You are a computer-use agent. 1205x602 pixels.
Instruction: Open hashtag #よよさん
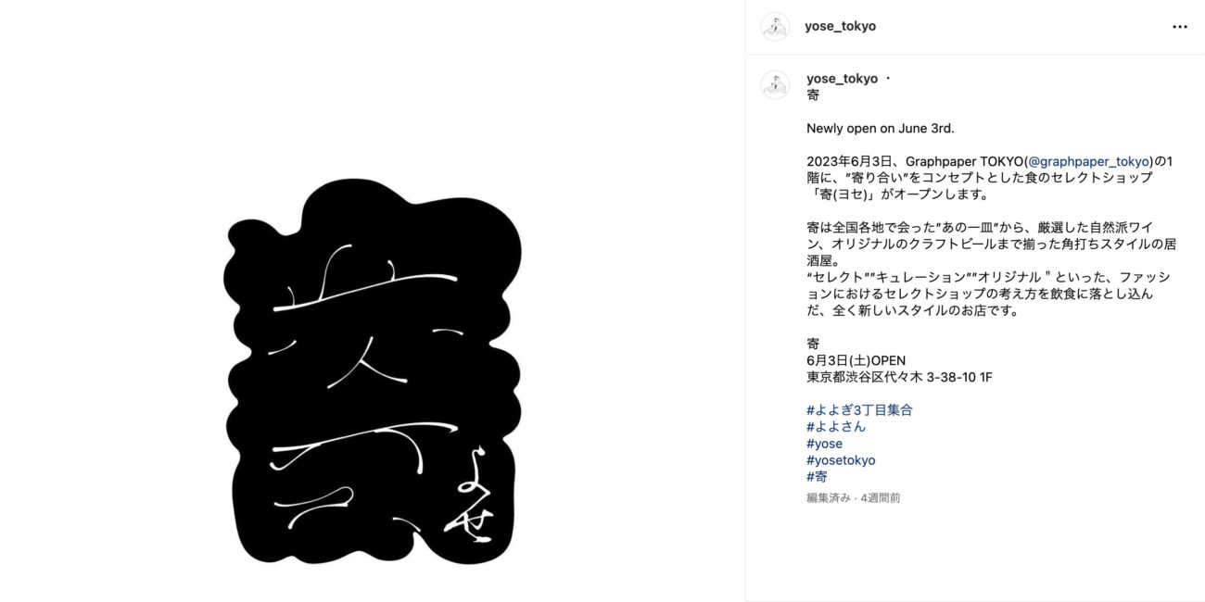click(x=836, y=427)
